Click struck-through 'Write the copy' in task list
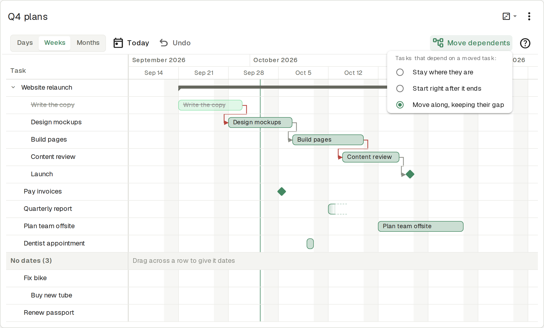The height and width of the screenshot is (328, 544). click(53, 105)
